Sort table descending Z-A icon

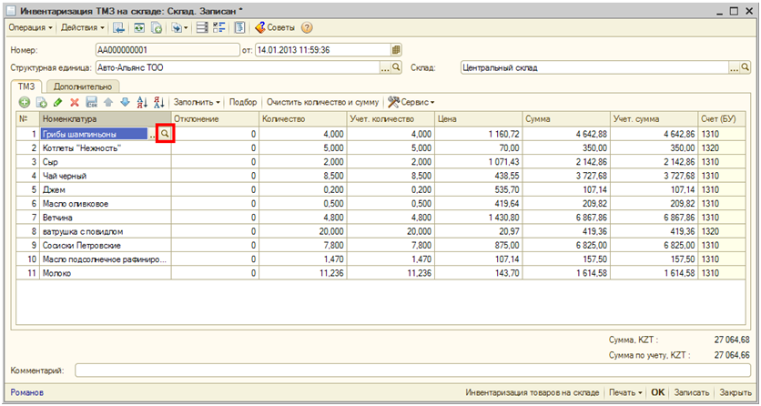click(158, 102)
